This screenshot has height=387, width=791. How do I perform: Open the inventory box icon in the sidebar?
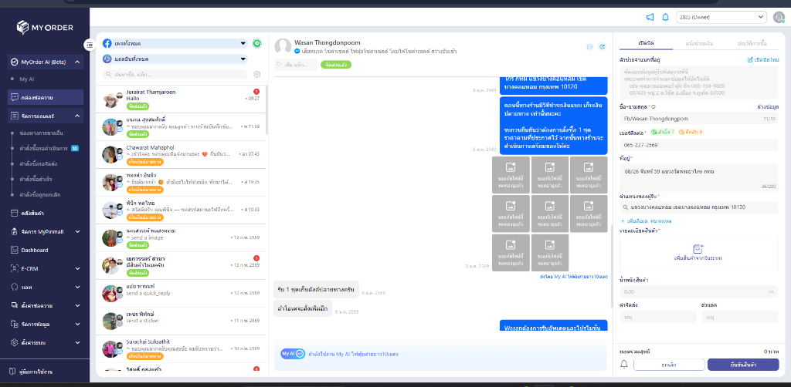pyautogui.click(x=14, y=213)
